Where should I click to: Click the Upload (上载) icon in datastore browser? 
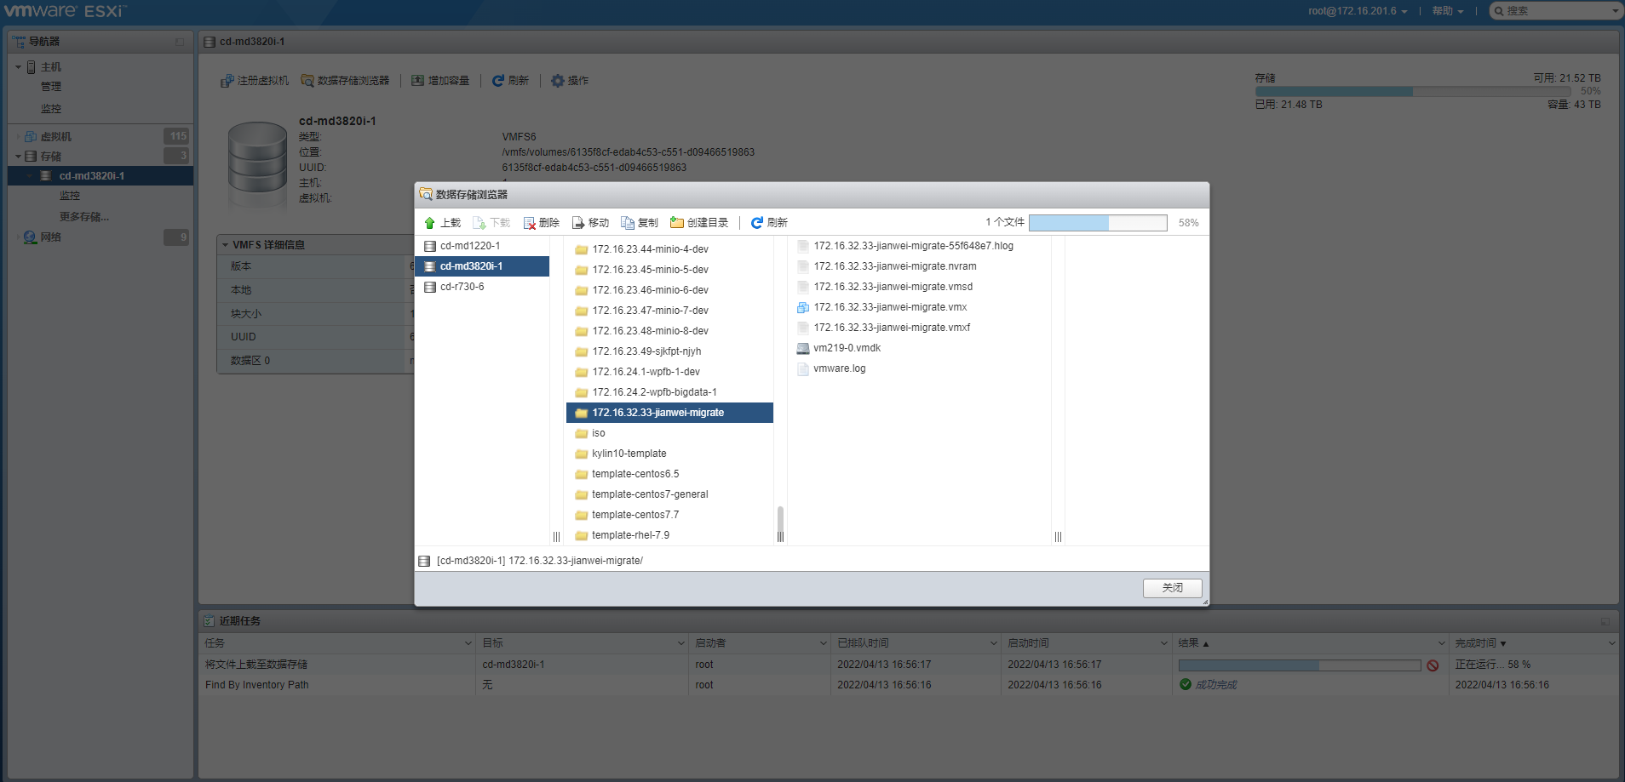pyautogui.click(x=429, y=223)
